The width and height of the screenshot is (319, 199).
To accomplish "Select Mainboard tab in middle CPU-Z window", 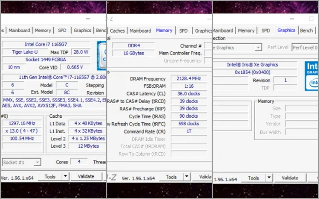I will coord(140,31).
